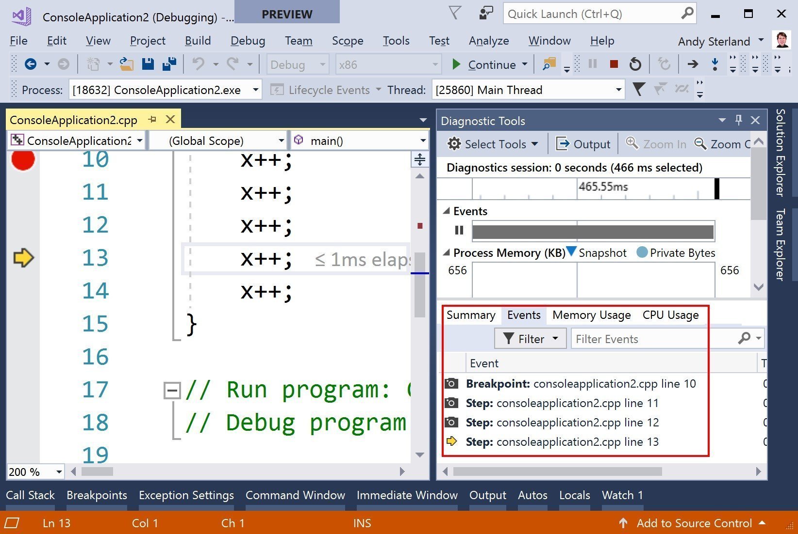Click the Show Next Statement arrow icon
This screenshot has width=798, height=534.
(x=693, y=64)
